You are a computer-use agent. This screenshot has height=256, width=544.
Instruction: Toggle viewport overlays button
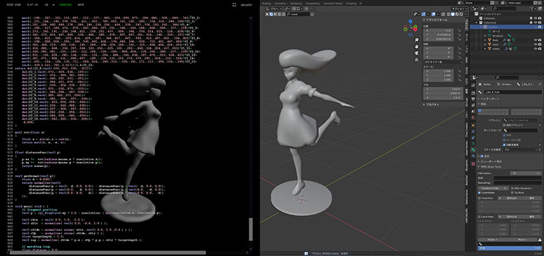pos(433,14)
